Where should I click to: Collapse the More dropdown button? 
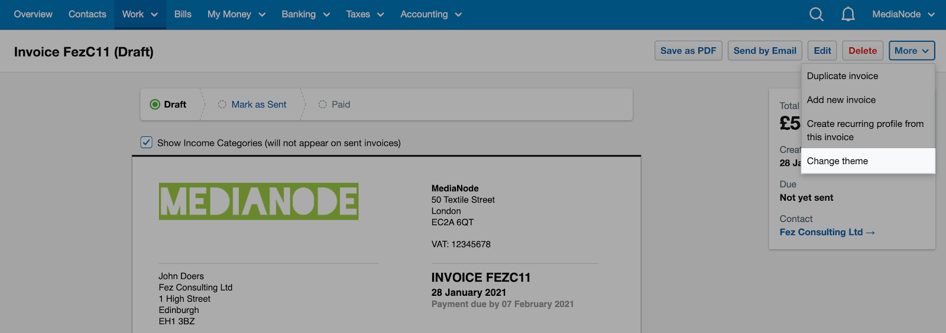pos(912,51)
